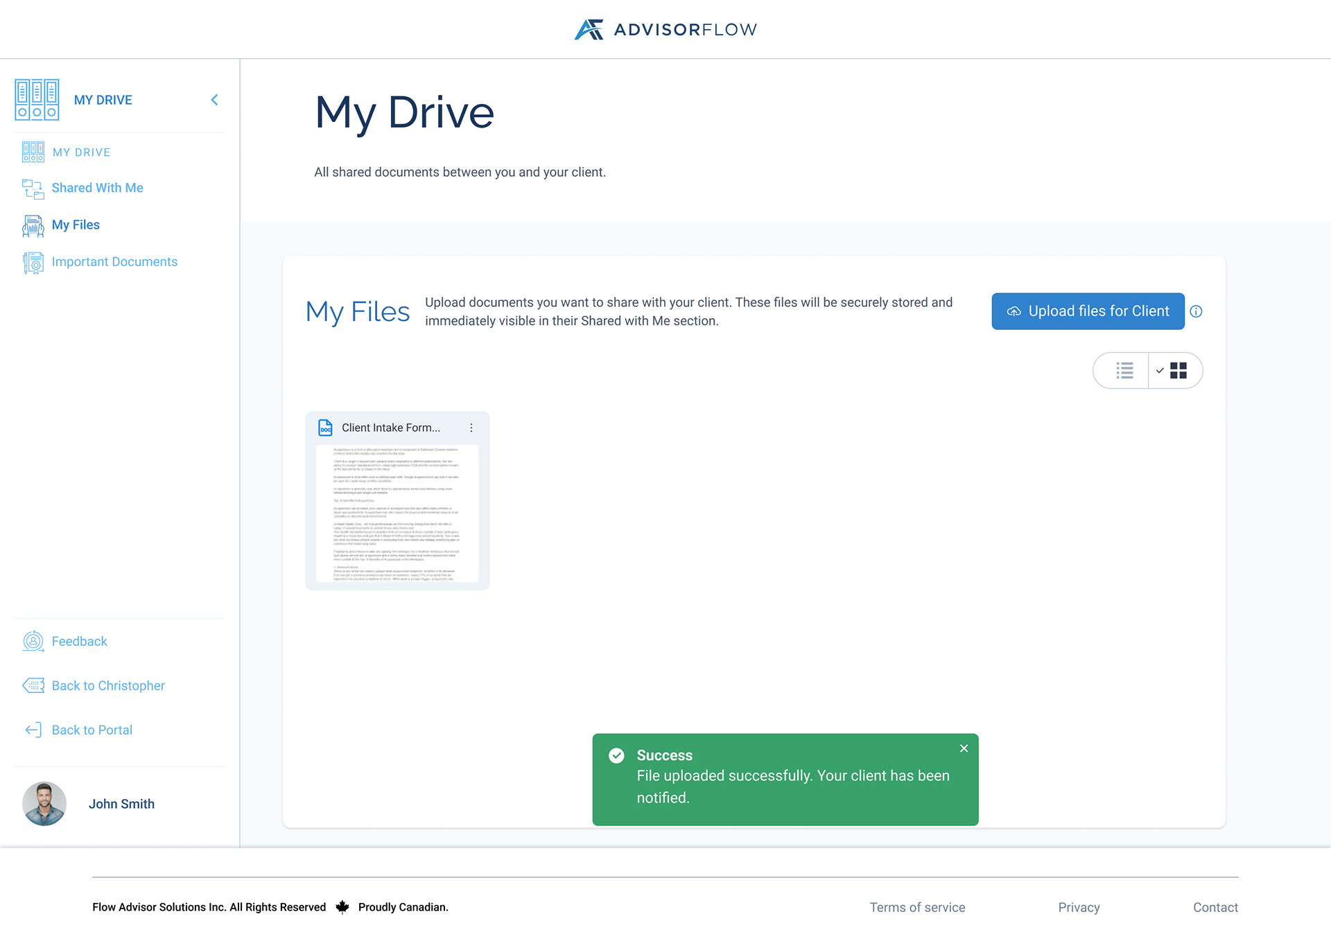Dismiss the Success notification
1331x946 pixels.
coord(964,748)
